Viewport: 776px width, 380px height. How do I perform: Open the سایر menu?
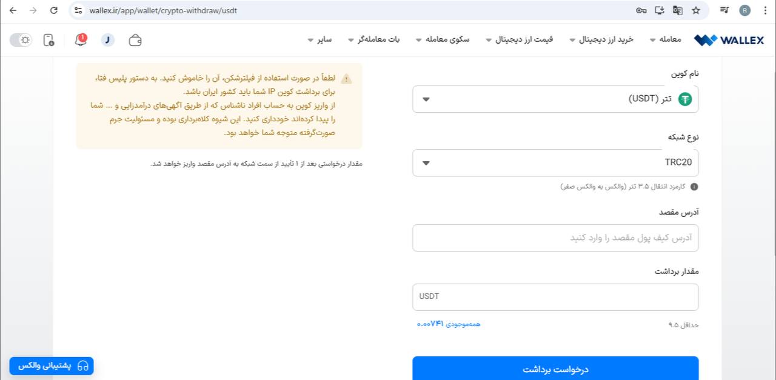[319, 39]
